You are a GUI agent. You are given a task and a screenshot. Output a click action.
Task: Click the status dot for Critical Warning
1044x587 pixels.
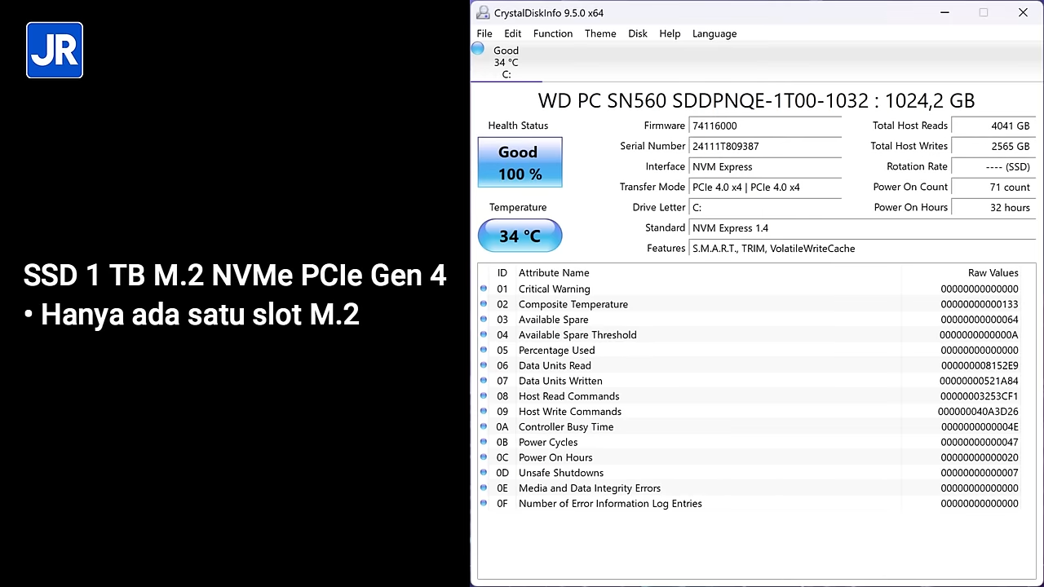pos(484,289)
